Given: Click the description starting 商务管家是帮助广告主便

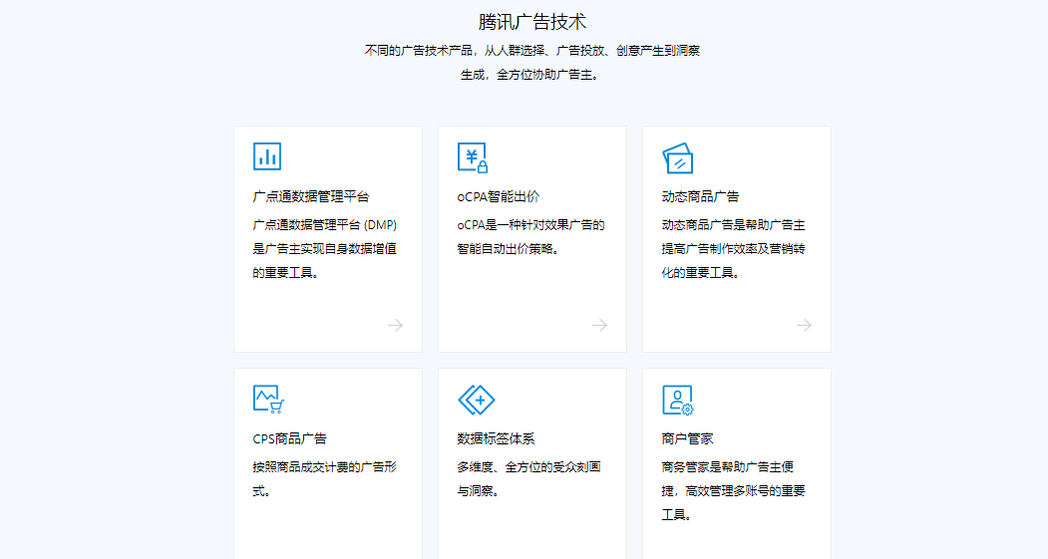Looking at the screenshot, I should 733,491.
